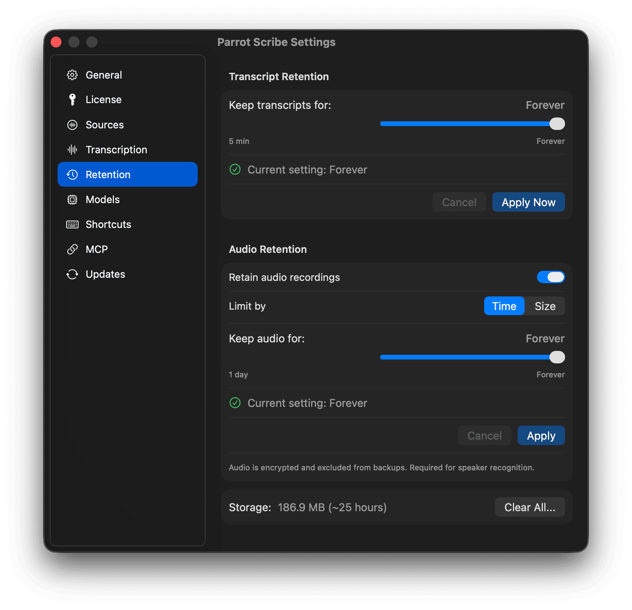Open Shortcuts via the keyboard icon
Screen dimensions: 632x610
(72, 224)
